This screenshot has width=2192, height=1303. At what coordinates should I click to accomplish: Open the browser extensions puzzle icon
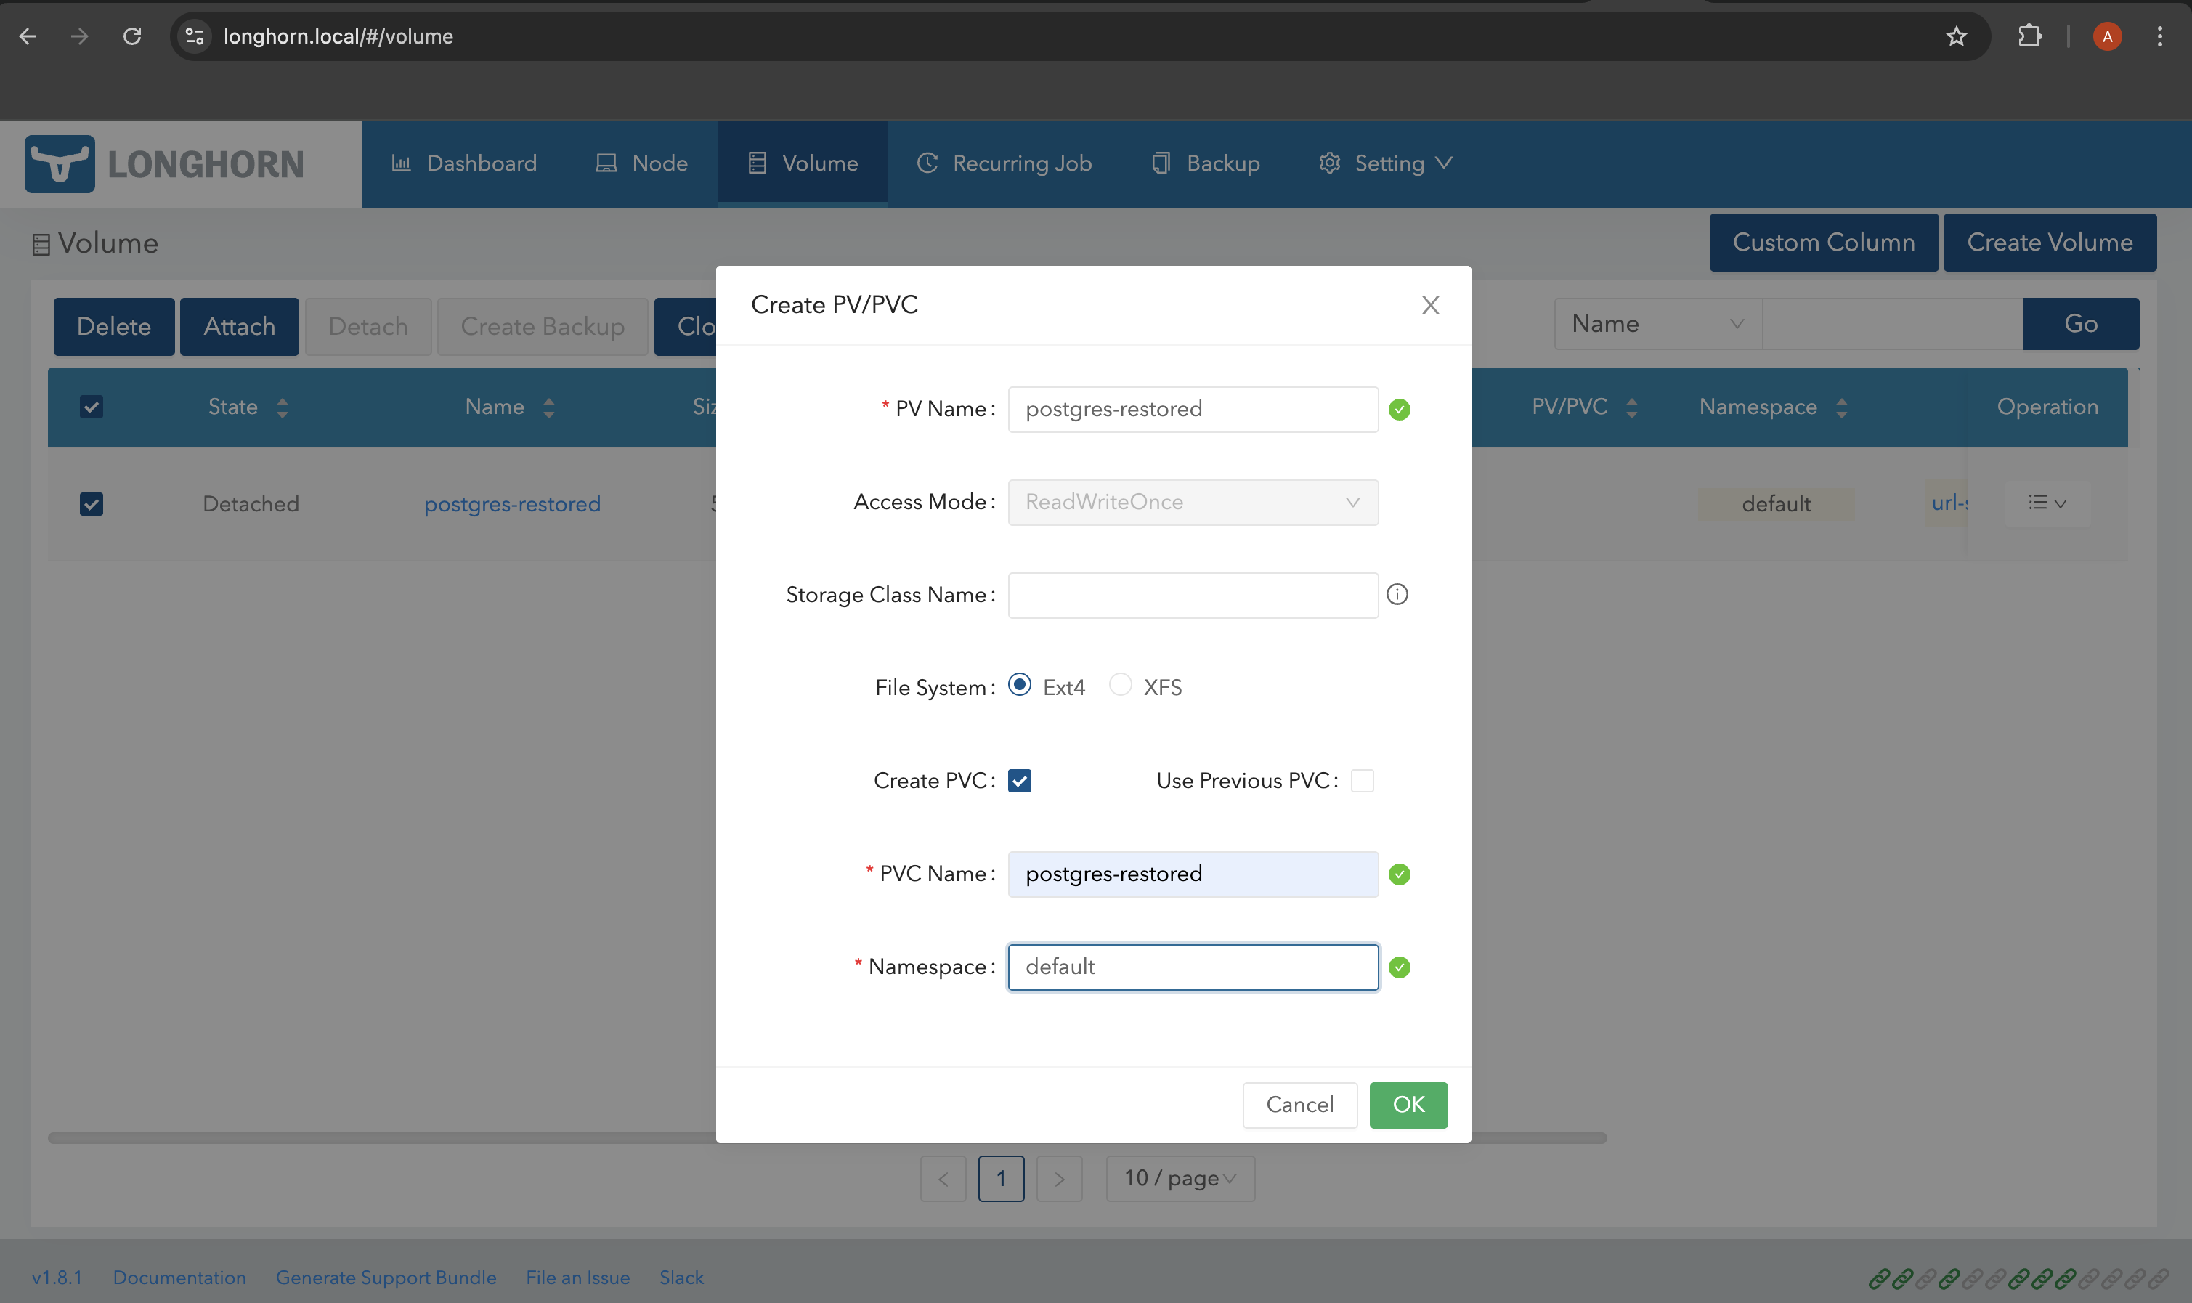pos(2029,36)
